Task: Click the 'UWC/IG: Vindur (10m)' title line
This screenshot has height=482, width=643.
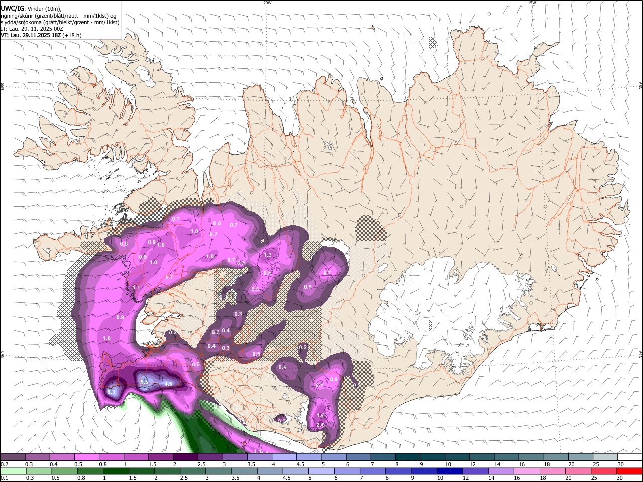Action: coord(31,8)
